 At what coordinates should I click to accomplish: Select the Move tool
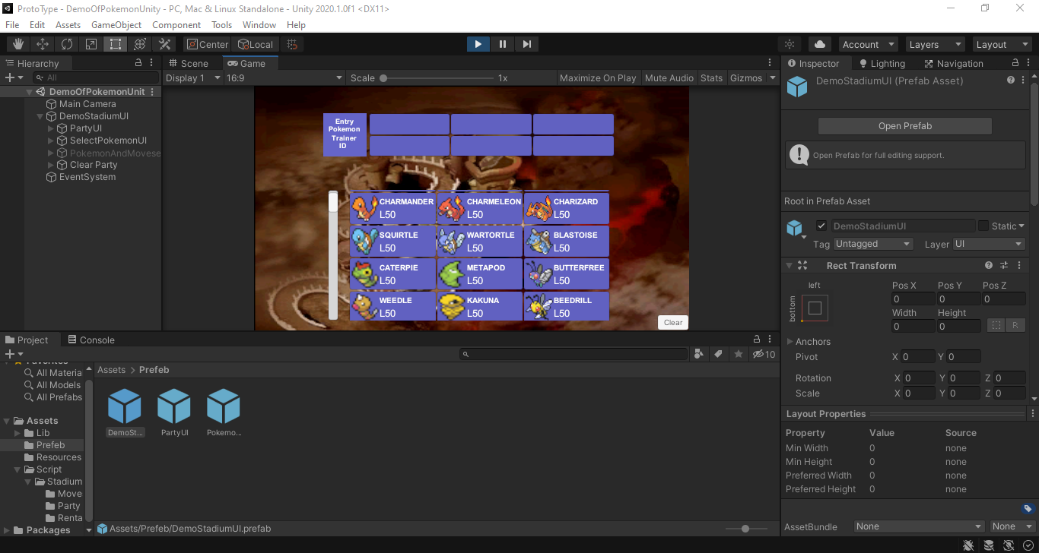(43, 44)
